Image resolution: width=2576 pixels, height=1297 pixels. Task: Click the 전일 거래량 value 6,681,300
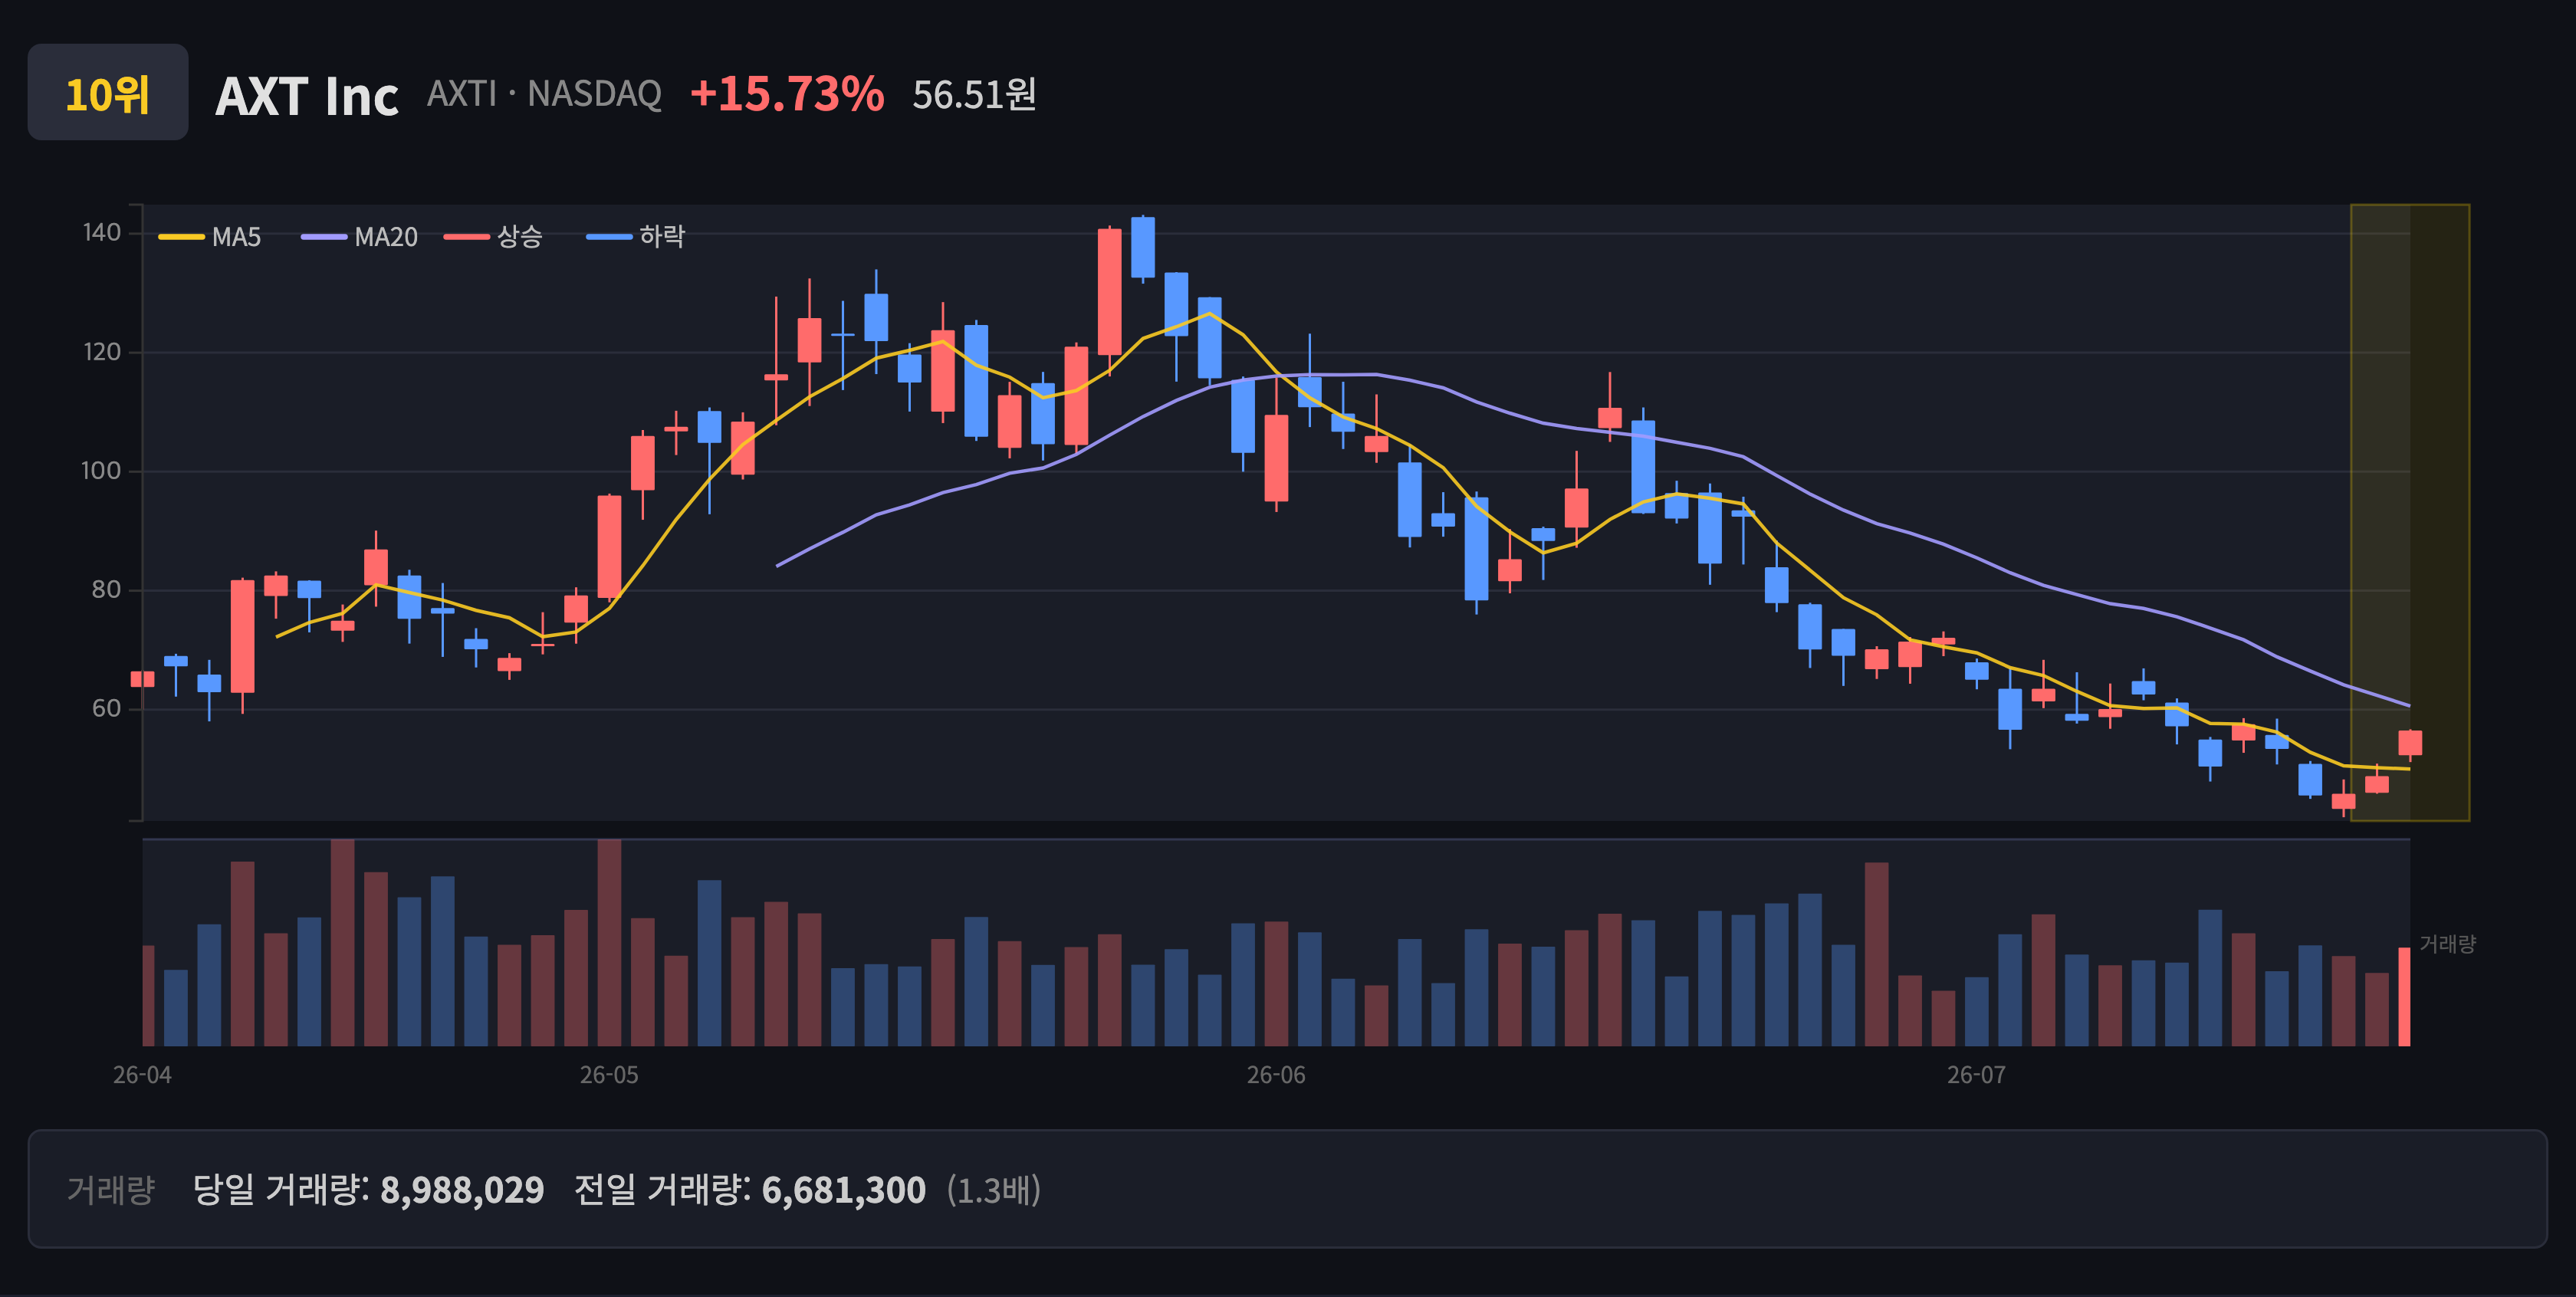coord(844,1190)
